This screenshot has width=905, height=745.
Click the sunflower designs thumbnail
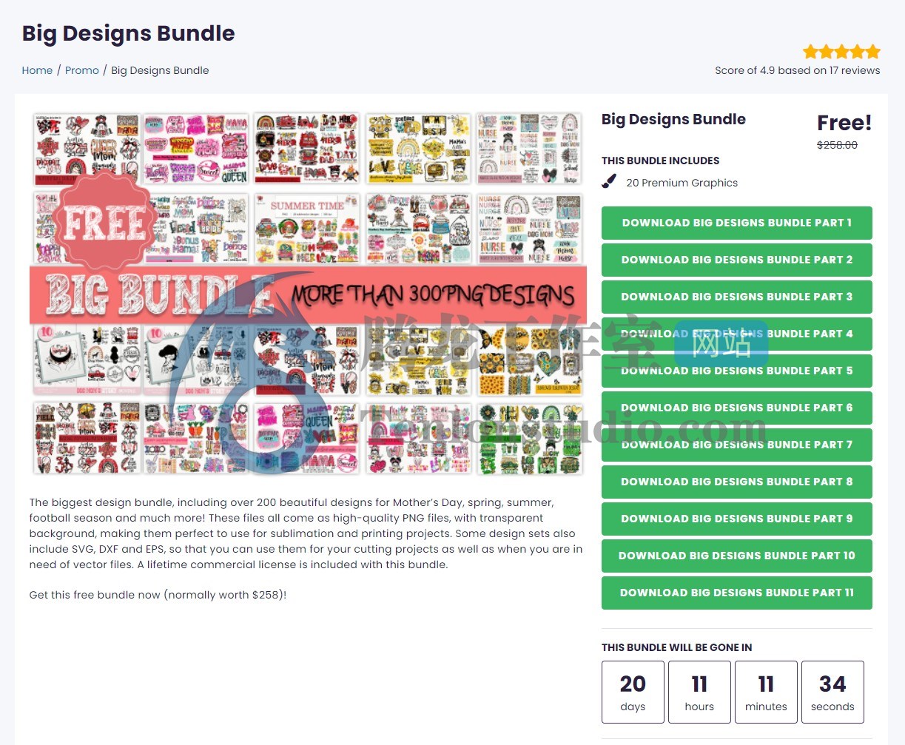click(x=530, y=360)
